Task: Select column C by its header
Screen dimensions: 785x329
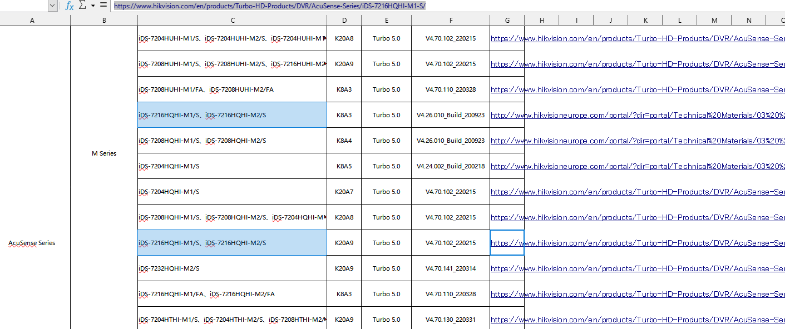Action: click(232, 21)
